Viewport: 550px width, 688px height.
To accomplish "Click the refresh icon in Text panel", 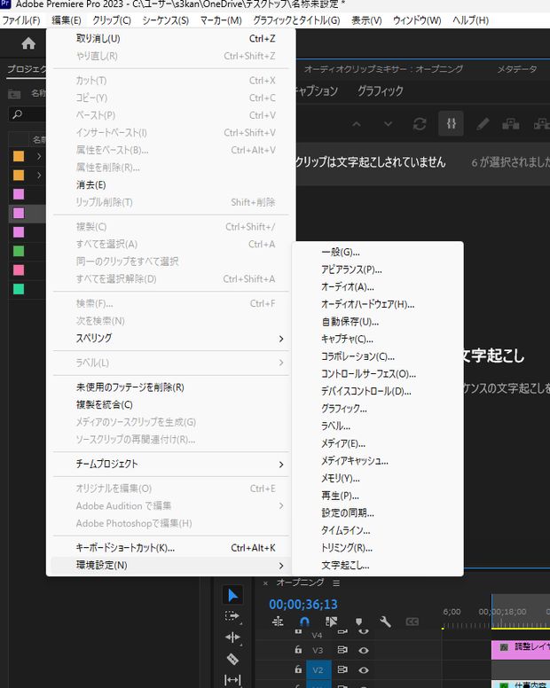I will tap(420, 124).
